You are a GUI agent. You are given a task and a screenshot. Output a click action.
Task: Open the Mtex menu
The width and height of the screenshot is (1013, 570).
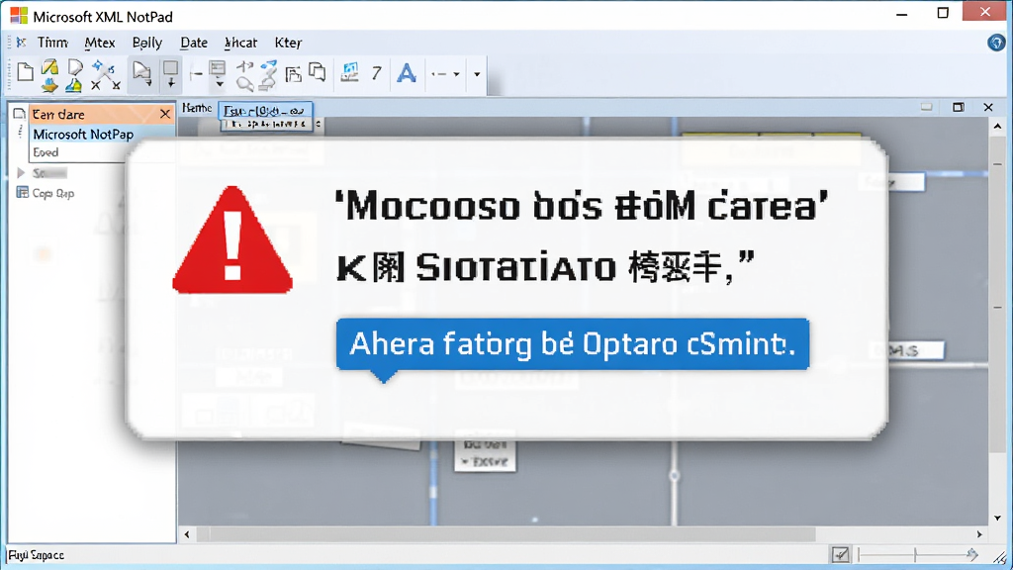100,43
